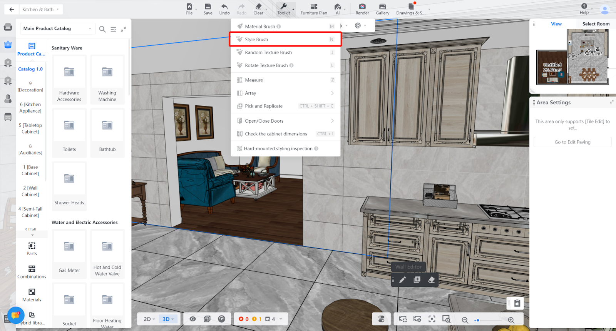This screenshot has height=331, width=616.
Task: Expand the Area Settings panel
Action: click(x=611, y=102)
